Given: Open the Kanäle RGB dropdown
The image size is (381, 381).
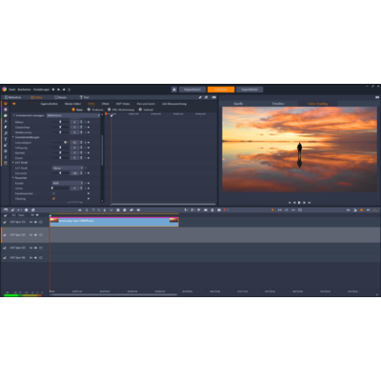Looking at the screenshot, I should [x=68, y=183].
